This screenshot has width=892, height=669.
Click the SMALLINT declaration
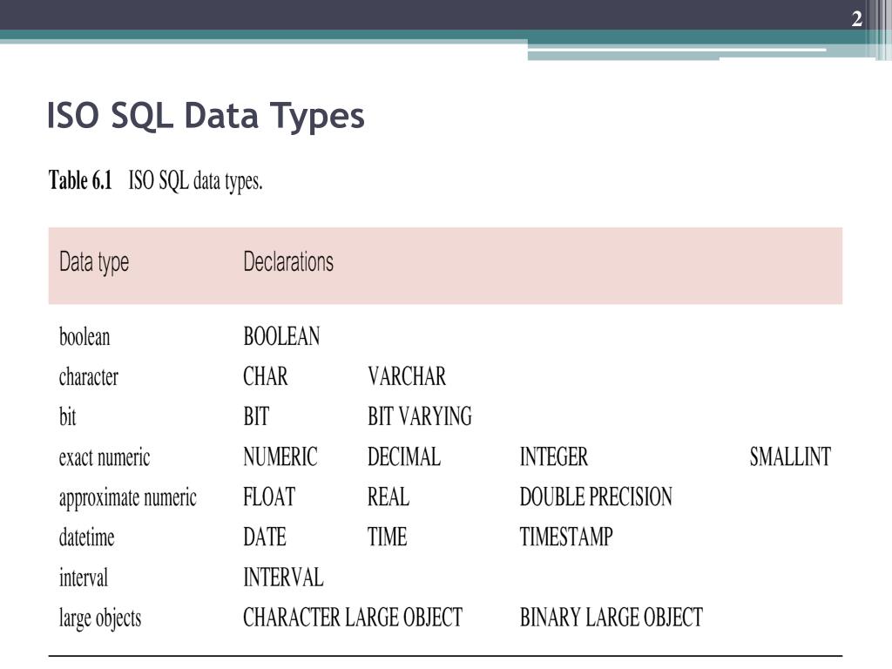click(790, 456)
